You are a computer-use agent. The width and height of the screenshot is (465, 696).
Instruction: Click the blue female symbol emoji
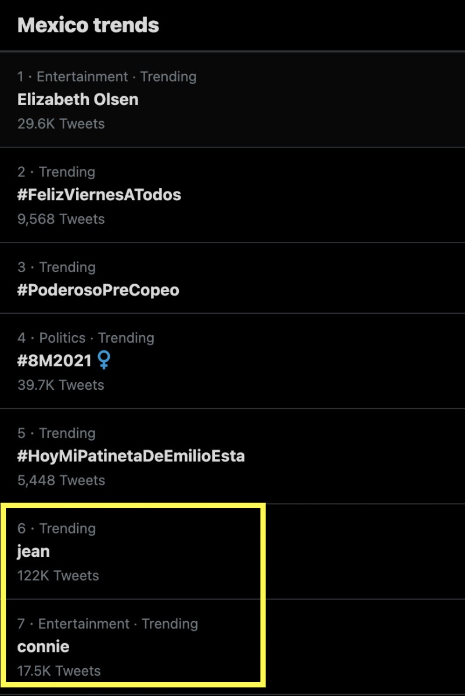pyautogui.click(x=103, y=361)
